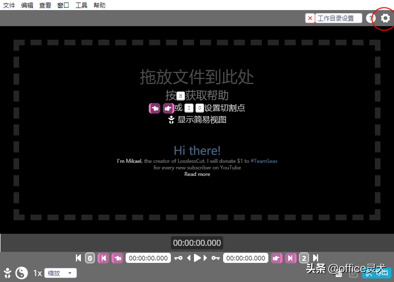Click the pink left-pointing hand in center hints

point(155,109)
